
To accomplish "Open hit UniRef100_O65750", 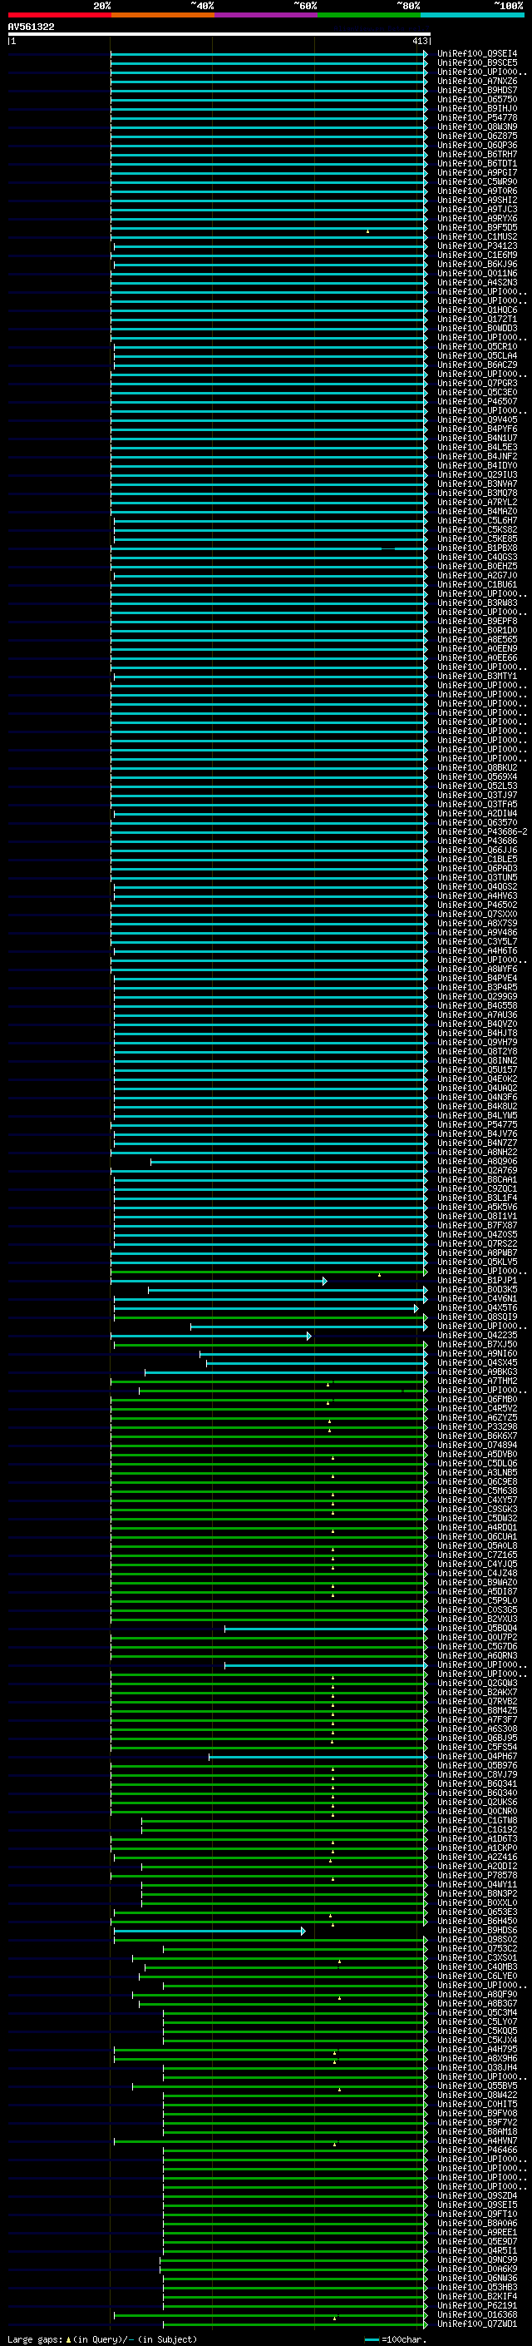I will tap(477, 99).
